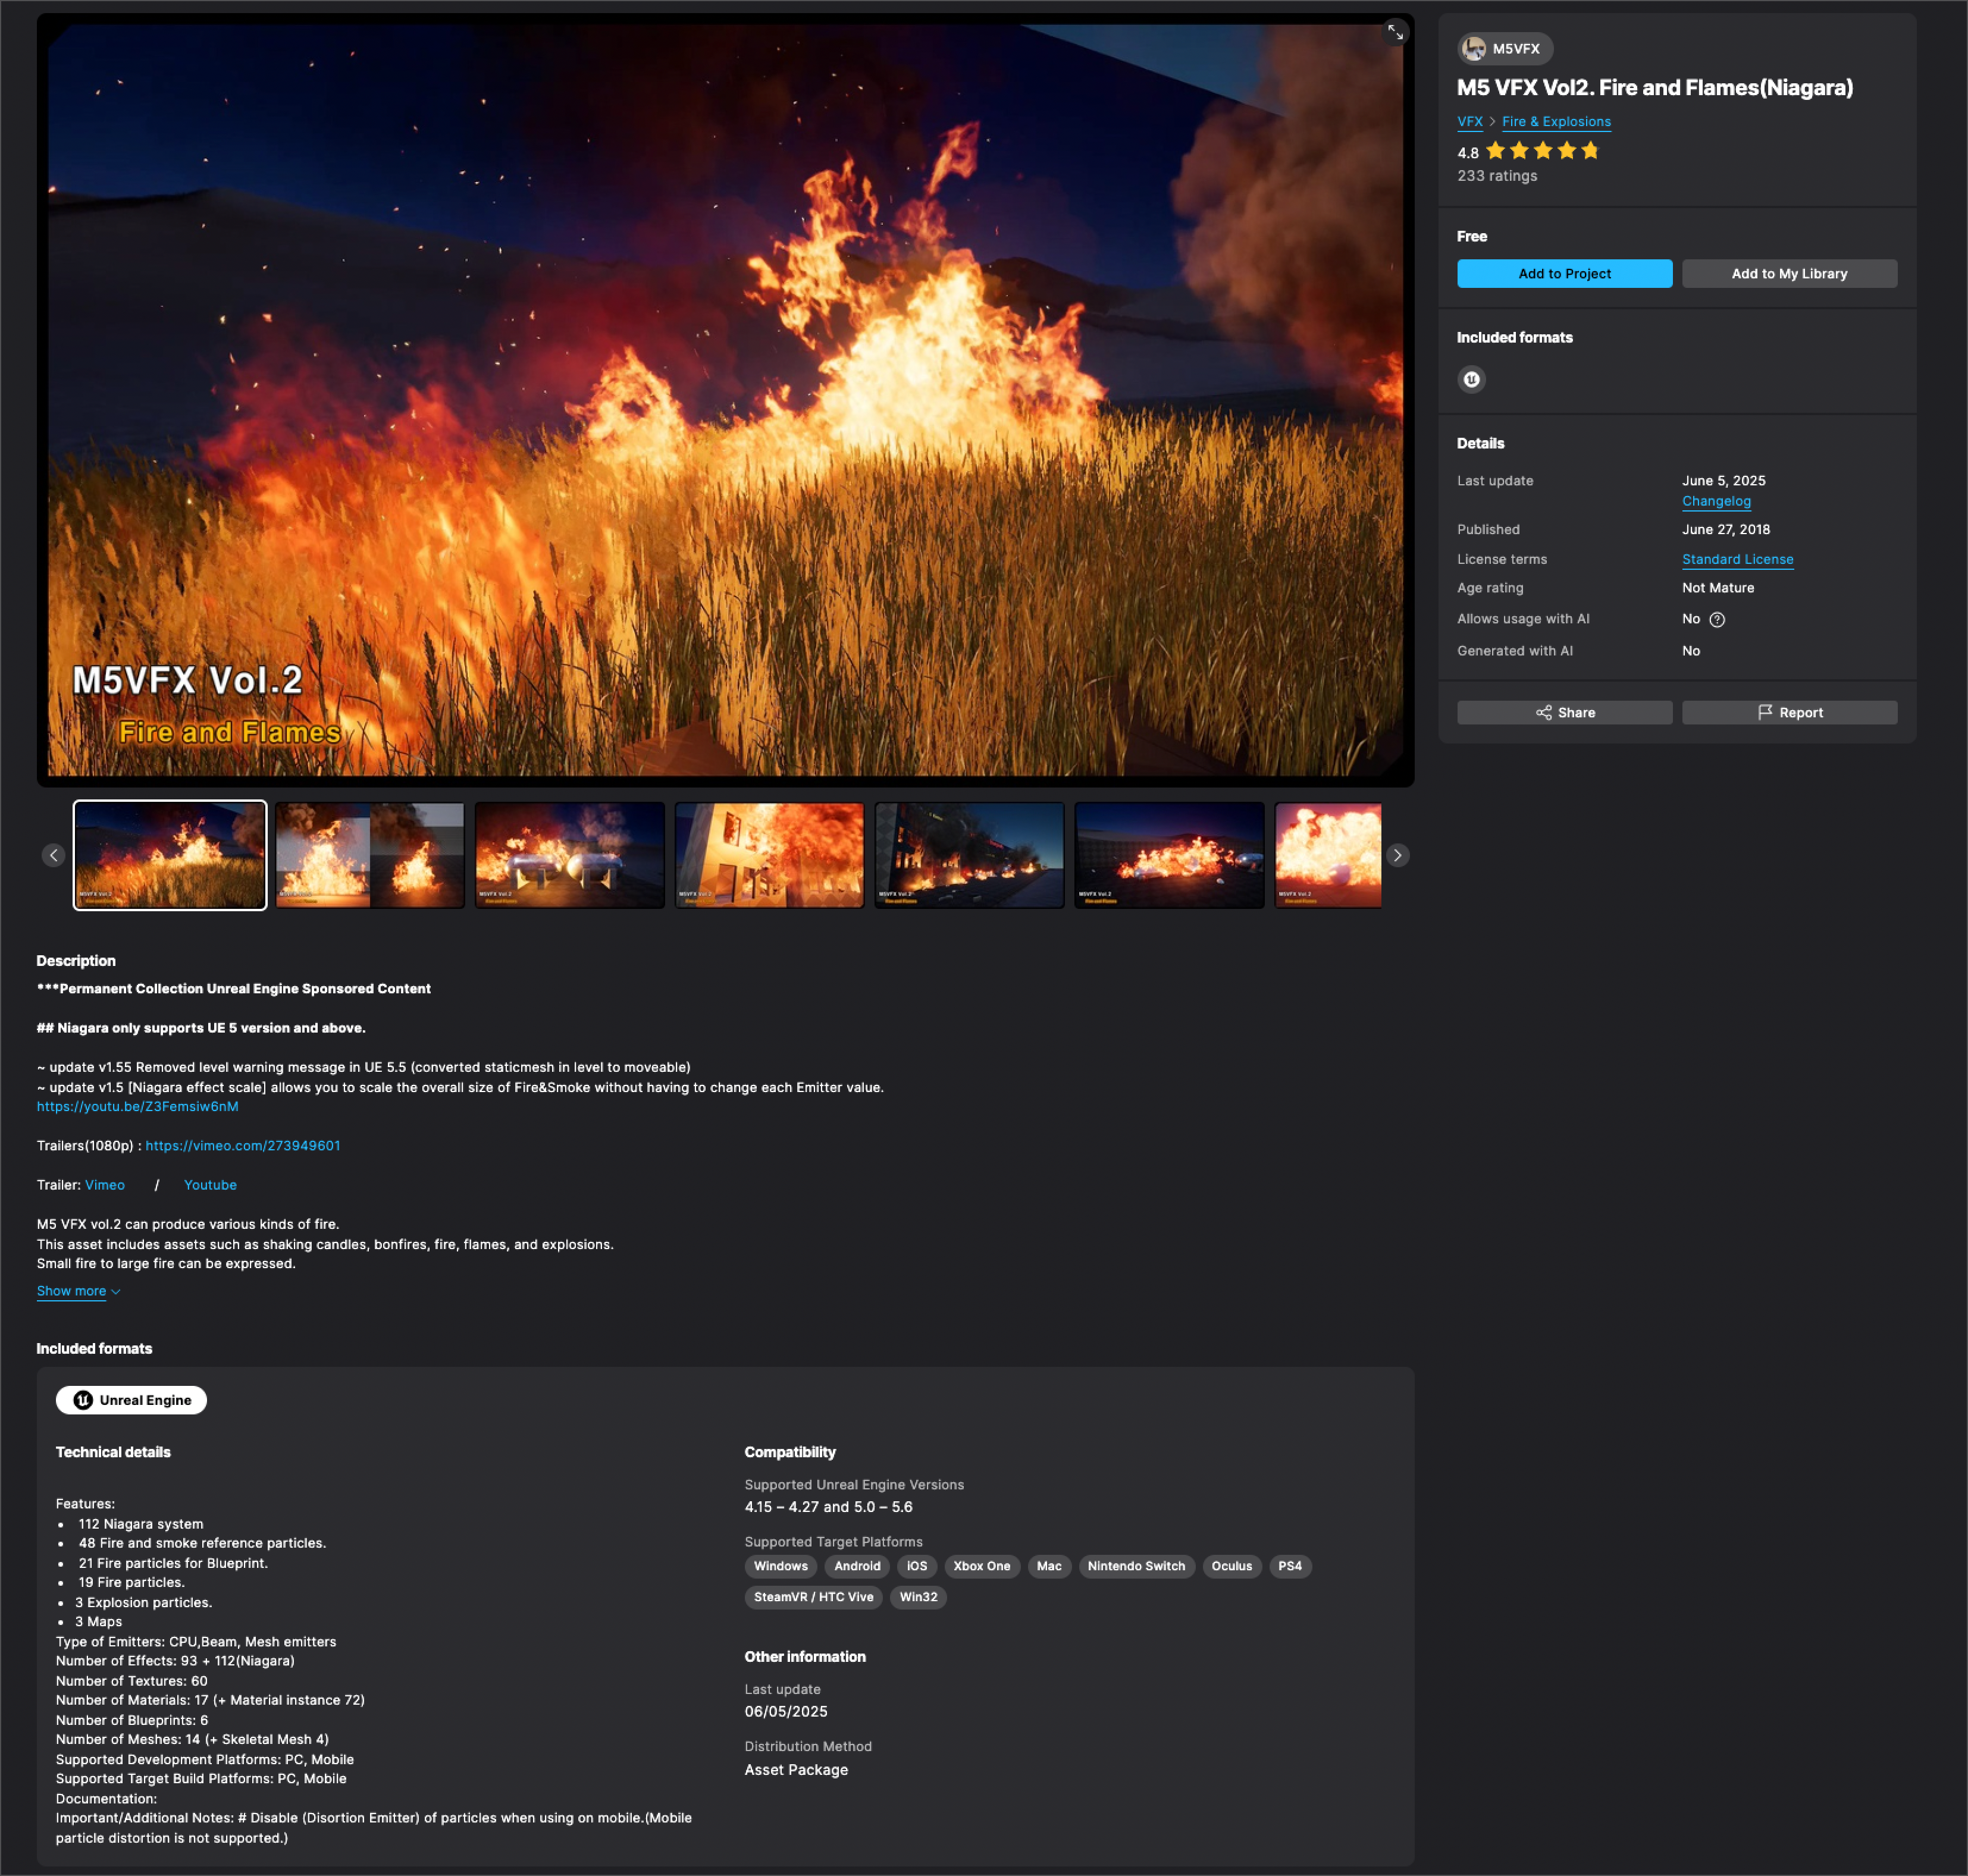Click the '4.15 – 4.27 and 5.0 – 5.6' versions text
Image resolution: width=1968 pixels, height=1876 pixels.
tap(828, 1507)
